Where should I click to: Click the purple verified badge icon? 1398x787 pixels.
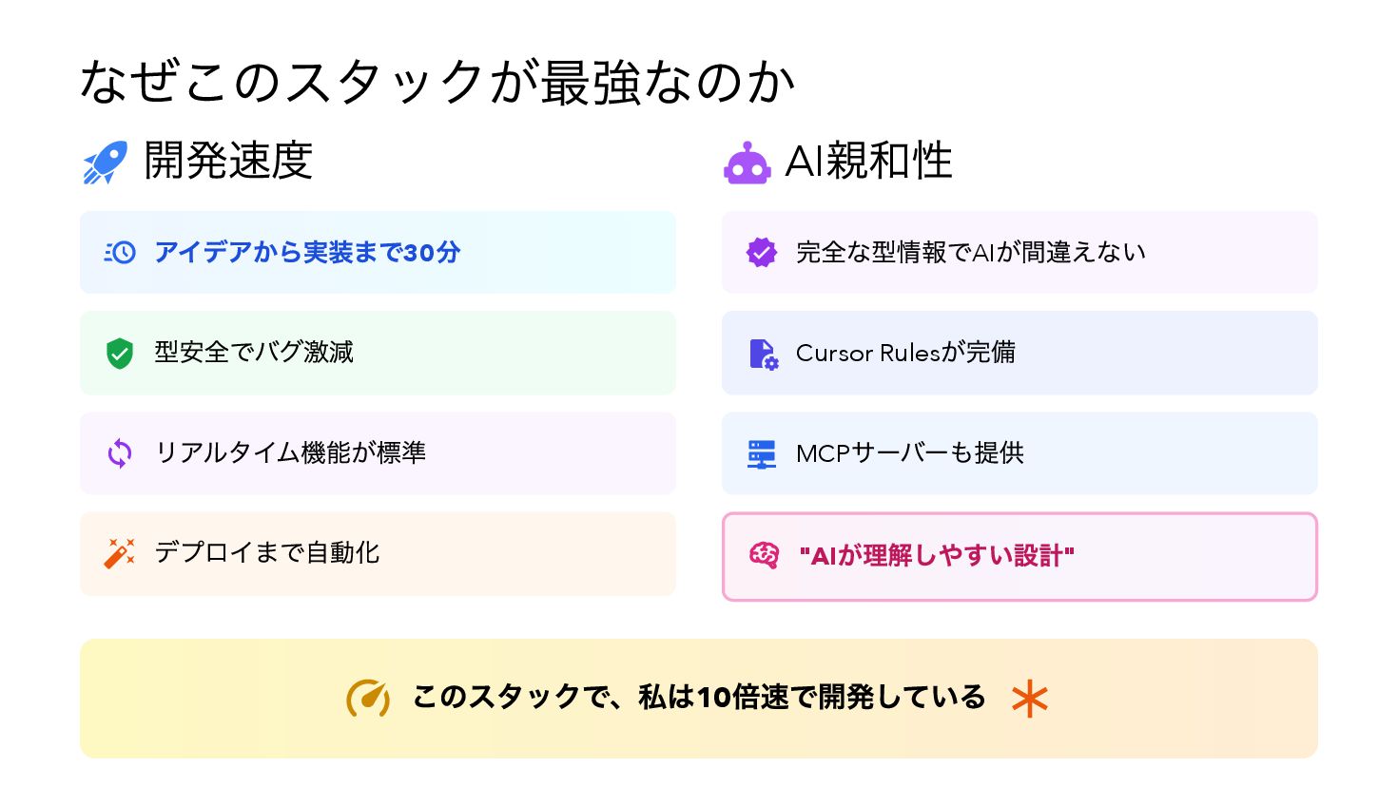click(761, 253)
